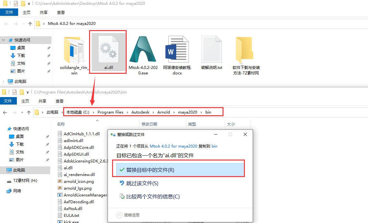Click Arnold breadcrumb segment
This screenshot has width=368, height=223.
(164, 112)
